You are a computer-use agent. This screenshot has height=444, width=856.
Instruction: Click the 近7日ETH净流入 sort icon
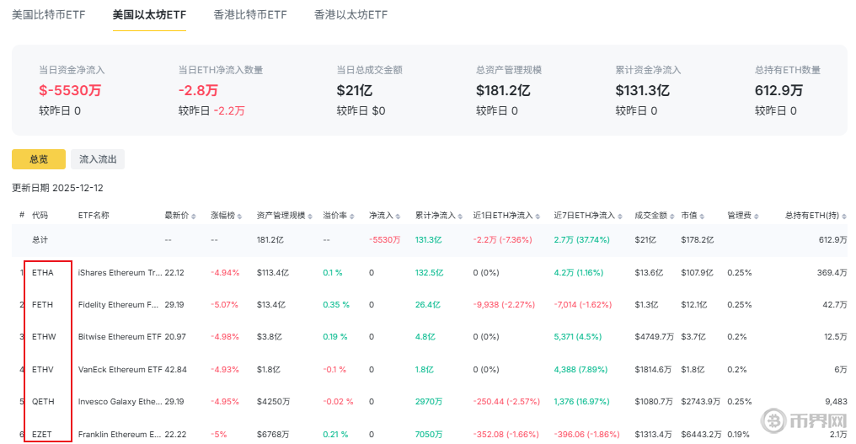[619, 216]
